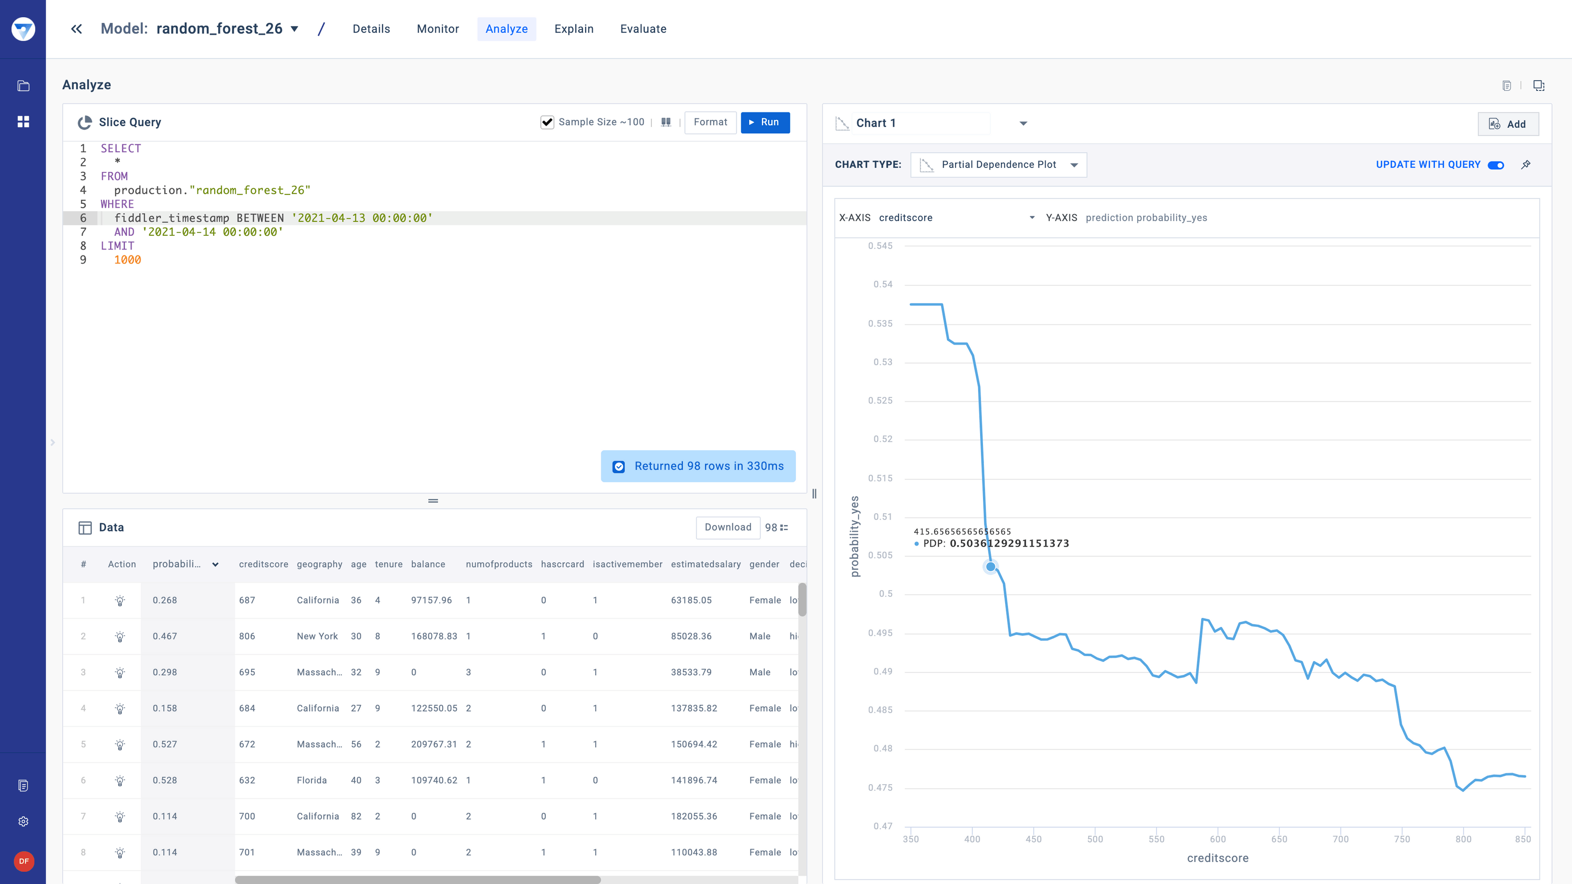The width and height of the screenshot is (1572, 884).
Task: Pin Chart 1 using the pin icon
Action: pyautogui.click(x=1527, y=165)
